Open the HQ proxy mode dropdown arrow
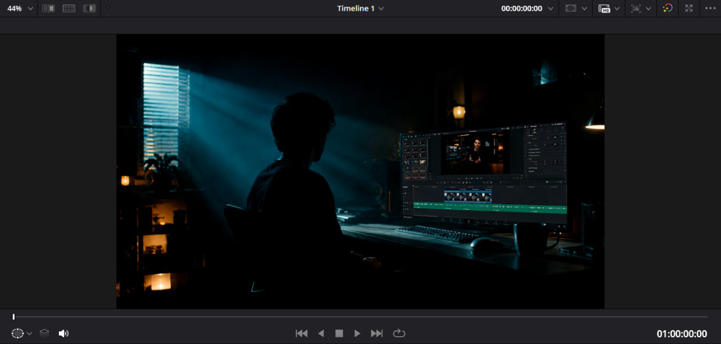This screenshot has height=344, width=721. click(x=617, y=9)
